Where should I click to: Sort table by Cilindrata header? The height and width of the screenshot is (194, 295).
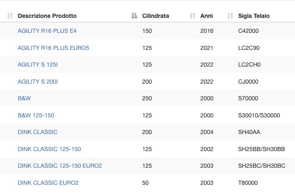(155, 16)
